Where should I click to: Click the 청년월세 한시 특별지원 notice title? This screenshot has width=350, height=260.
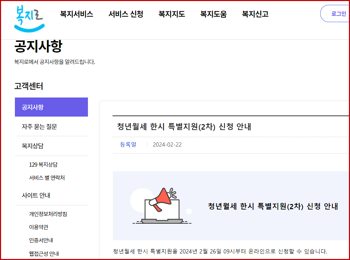click(x=184, y=127)
